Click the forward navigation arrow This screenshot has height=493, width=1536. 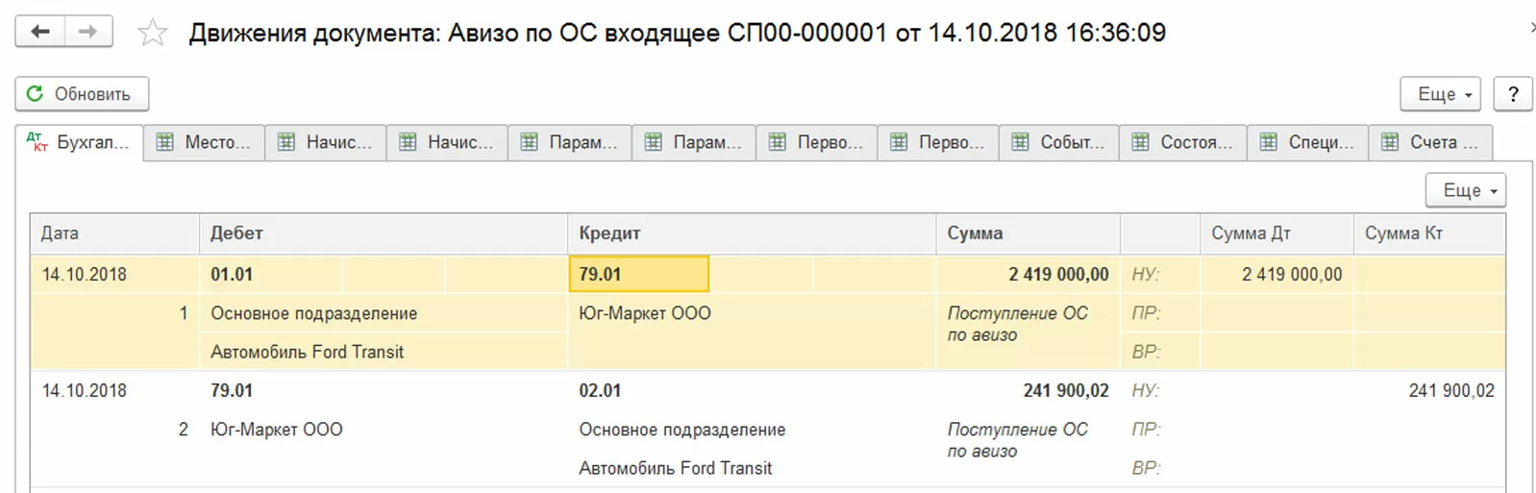point(88,32)
